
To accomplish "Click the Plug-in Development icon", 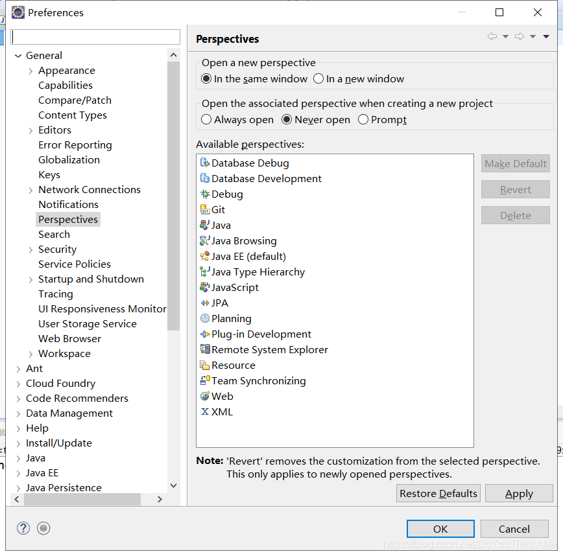I will click(205, 334).
